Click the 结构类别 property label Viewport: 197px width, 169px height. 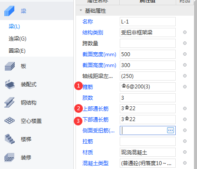point(93,33)
